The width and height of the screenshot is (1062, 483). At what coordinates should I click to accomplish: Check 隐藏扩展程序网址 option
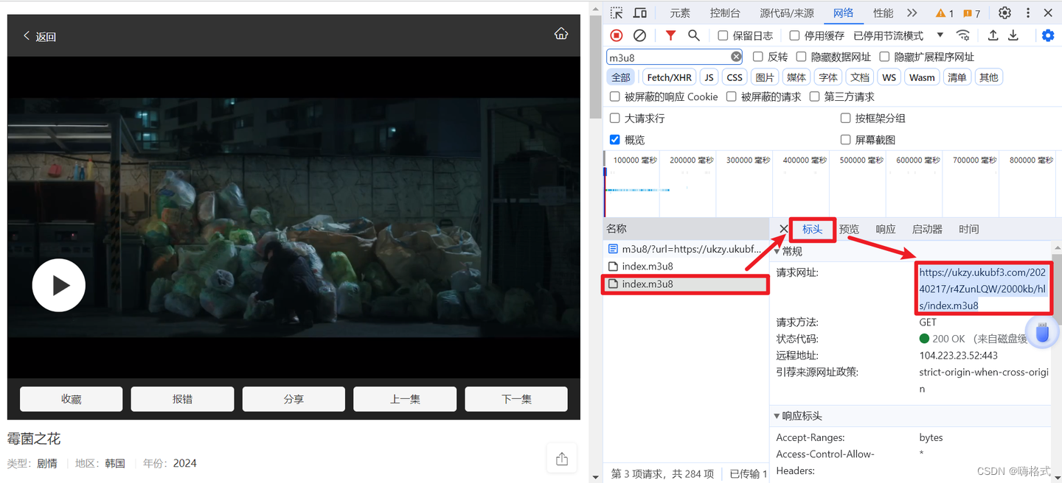coord(884,57)
